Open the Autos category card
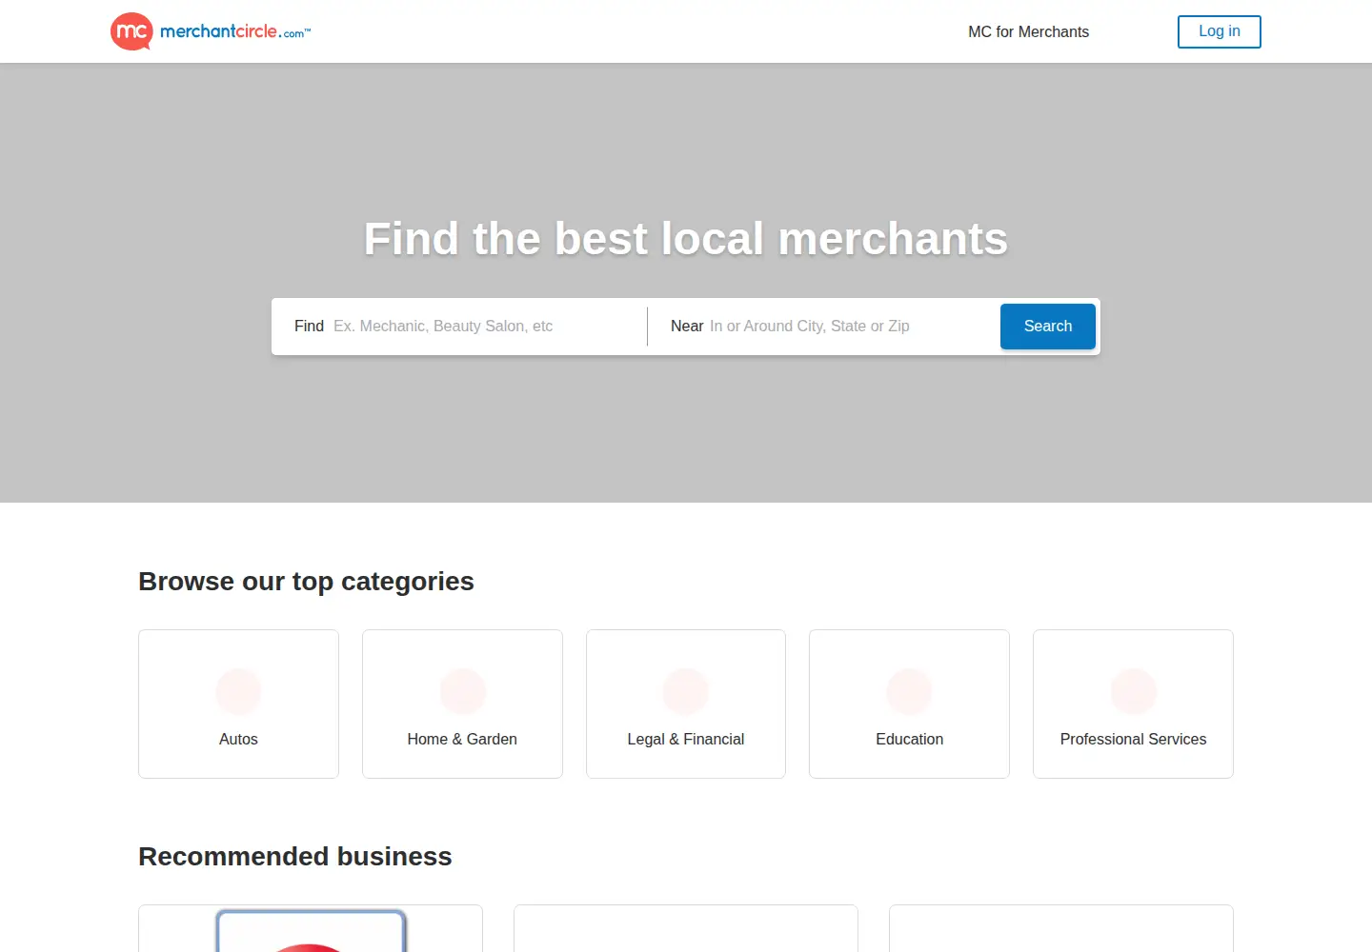1372x952 pixels. (238, 704)
